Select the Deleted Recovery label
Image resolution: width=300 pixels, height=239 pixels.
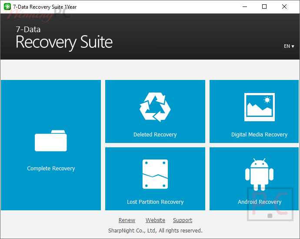155,135
